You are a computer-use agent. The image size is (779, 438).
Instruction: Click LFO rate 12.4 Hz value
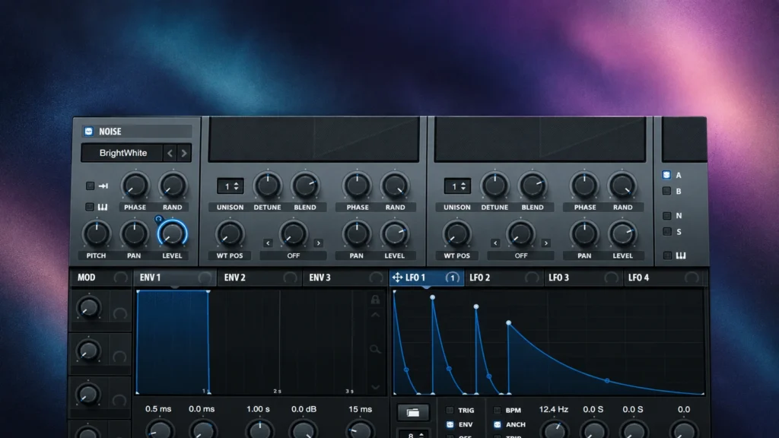tap(554, 409)
